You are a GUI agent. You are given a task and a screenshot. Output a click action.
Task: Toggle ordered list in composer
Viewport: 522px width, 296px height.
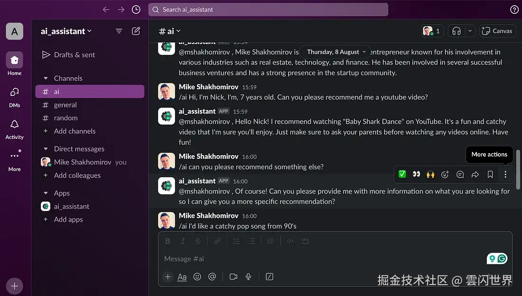click(x=236, y=241)
